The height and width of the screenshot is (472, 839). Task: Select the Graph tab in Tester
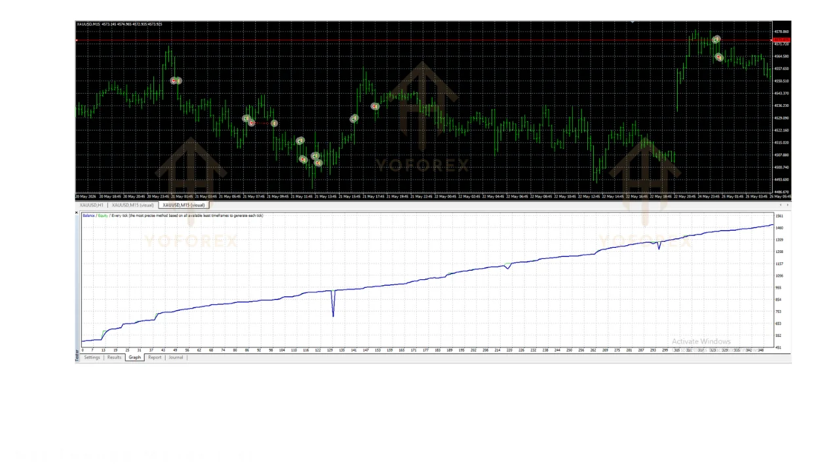[135, 357]
